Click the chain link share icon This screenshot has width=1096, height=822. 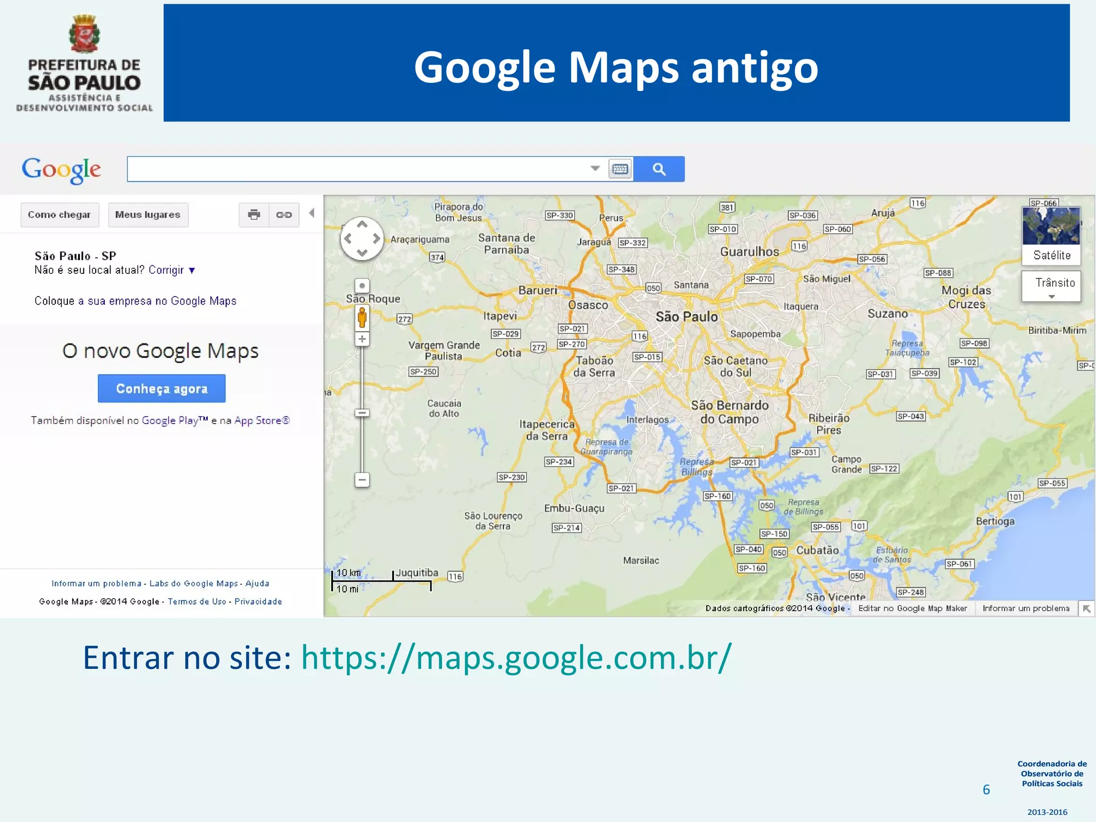284,215
